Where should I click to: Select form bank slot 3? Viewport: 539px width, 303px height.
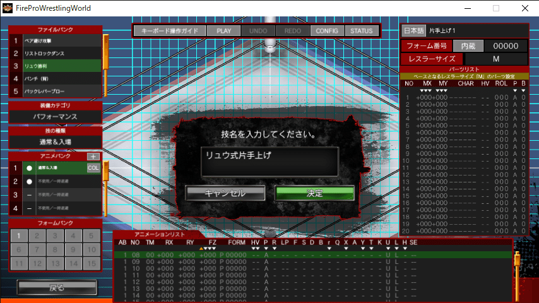tap(55, 235)
